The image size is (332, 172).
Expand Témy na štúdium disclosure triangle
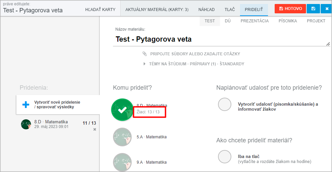[145, 64]
